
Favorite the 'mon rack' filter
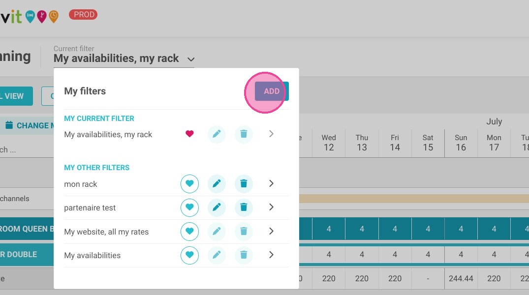[189, 184]
